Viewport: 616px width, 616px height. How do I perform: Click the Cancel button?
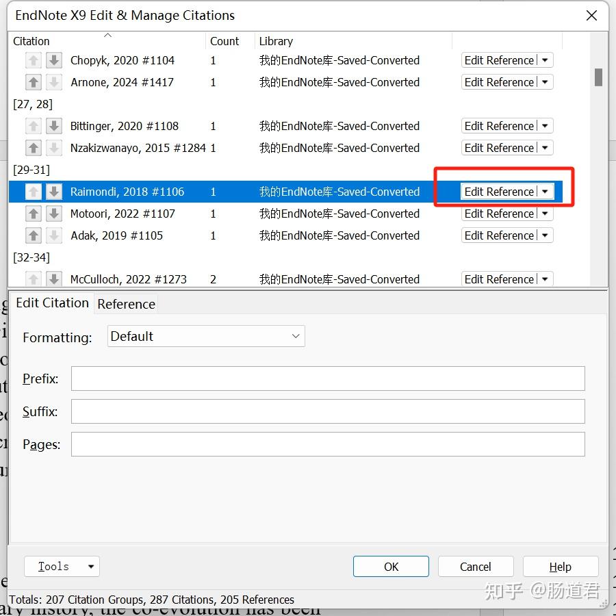coord(476,567)
